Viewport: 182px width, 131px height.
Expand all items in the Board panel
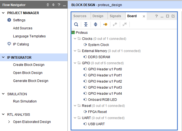pos(95,24)
